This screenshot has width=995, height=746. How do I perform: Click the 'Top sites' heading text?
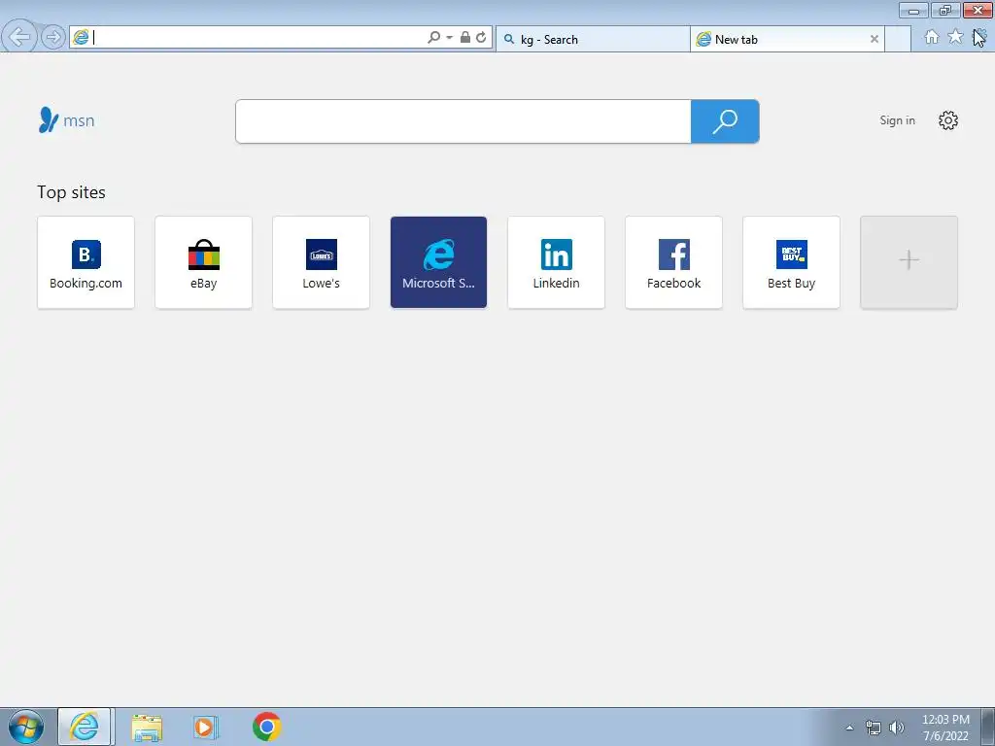click(71, 192)
